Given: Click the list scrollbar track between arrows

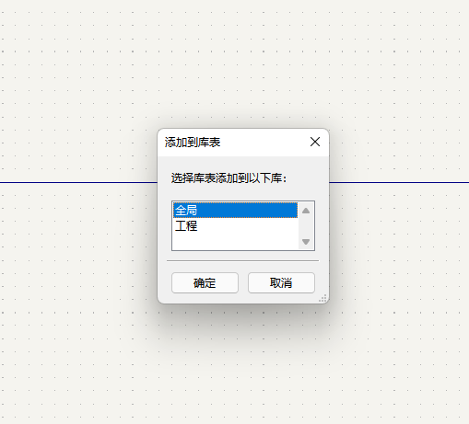Looking at the screenshot, I should click(306, 226).
